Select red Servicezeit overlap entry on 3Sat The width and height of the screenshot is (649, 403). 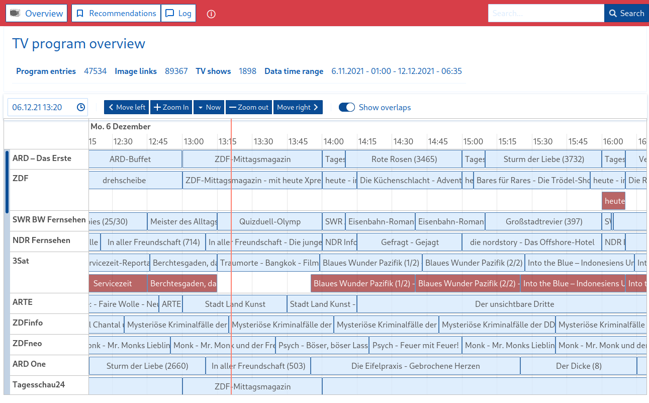pos(118,283)
